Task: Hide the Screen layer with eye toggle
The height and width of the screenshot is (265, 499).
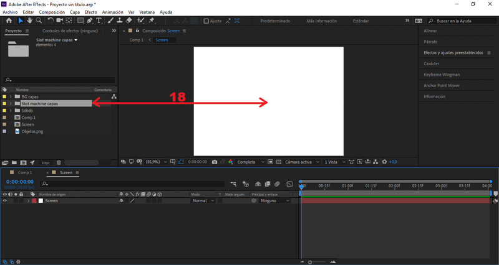Action: coord(4,200)
